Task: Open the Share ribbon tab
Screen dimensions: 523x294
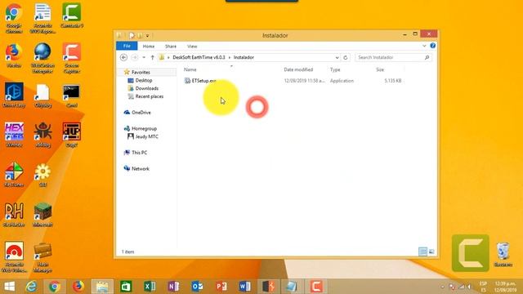Action: 171,47
